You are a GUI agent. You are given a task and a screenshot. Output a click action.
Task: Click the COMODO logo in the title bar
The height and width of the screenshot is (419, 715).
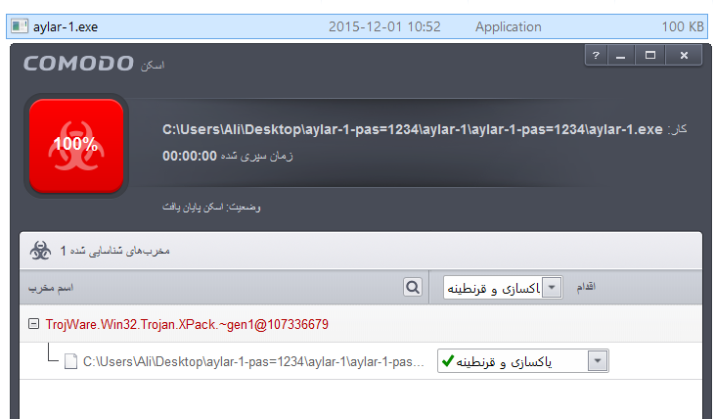pos(78,64)
